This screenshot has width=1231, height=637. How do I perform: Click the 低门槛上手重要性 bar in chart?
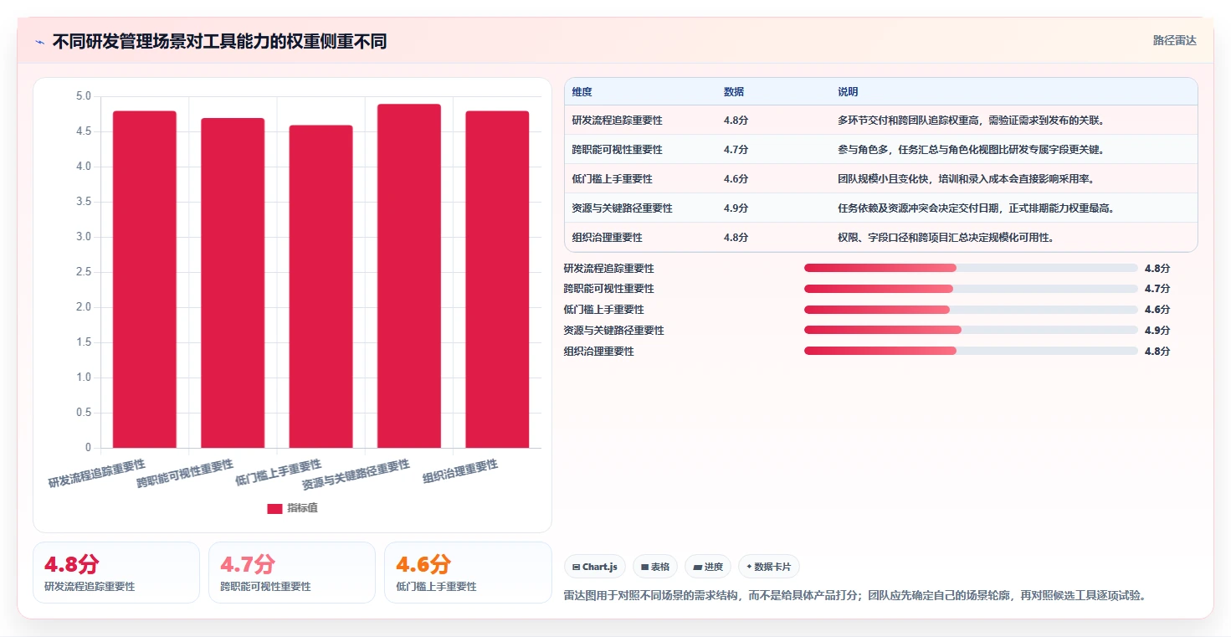coord(321,286)
